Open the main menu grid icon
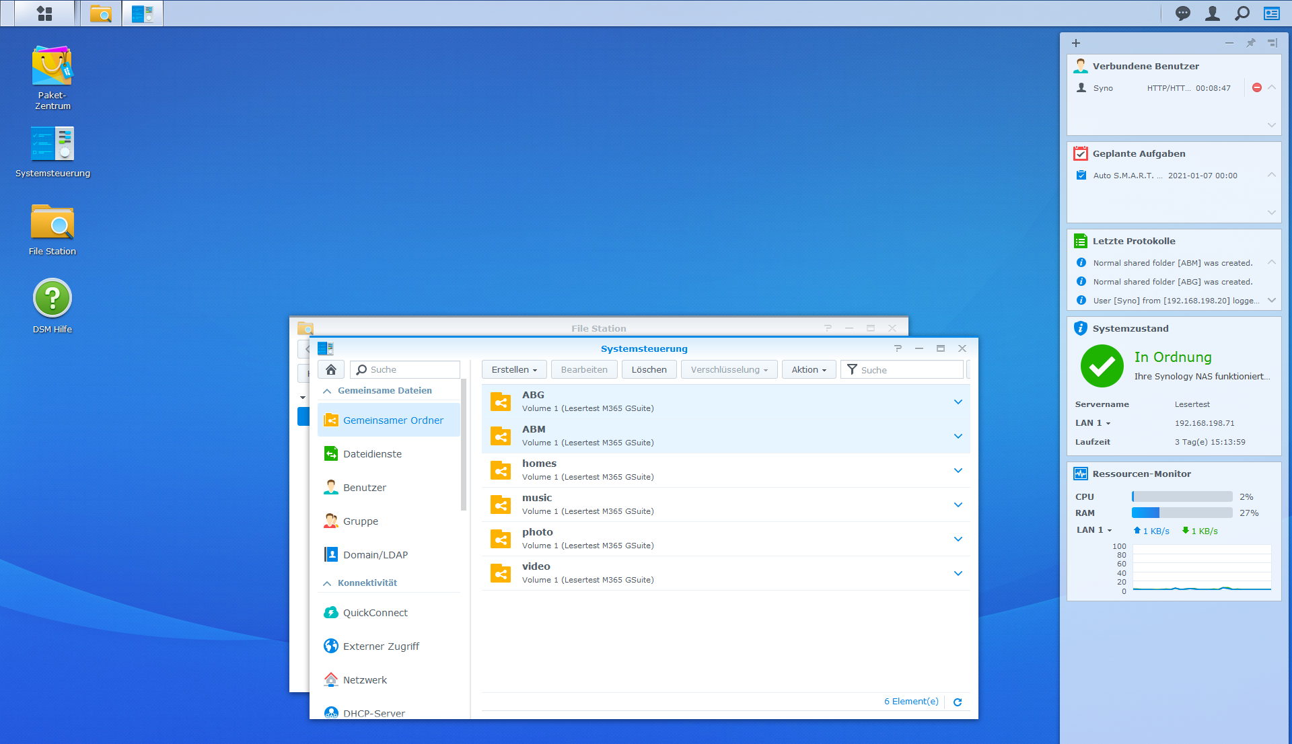Image resolution: width=1292 pixels, height=744 pixels. pos(44,13)
